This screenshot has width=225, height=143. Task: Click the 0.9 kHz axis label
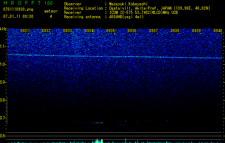[3, 82]
